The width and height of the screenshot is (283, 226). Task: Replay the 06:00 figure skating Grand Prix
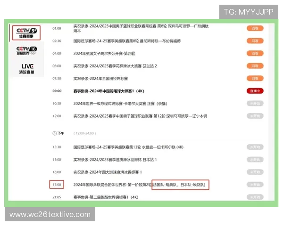tap(255, 66)
